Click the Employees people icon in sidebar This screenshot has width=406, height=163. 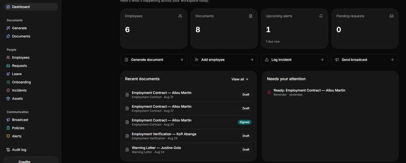click(x=8, y=58)
